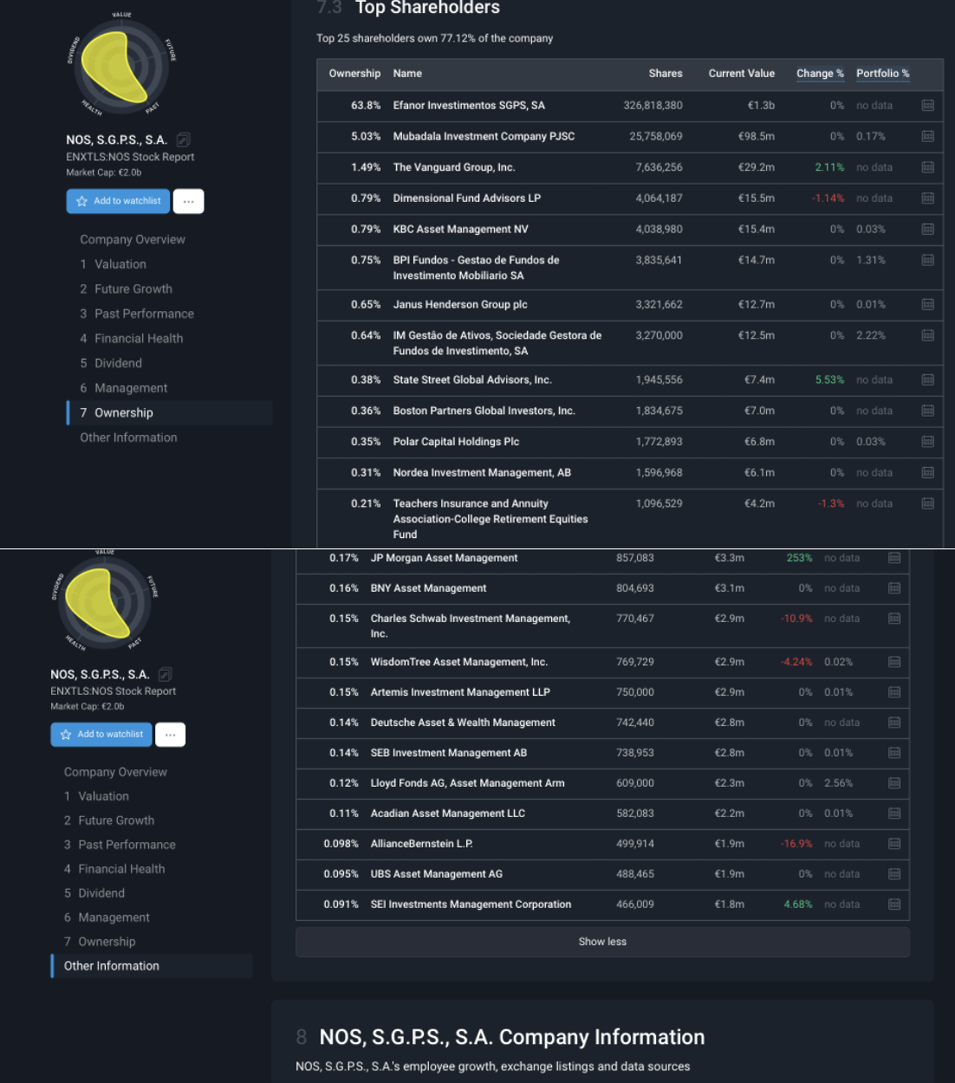This screenshot has width=955, height=1083.
Task: Click the -4.24% change for WisdomTree
Action: pos(796,662)
